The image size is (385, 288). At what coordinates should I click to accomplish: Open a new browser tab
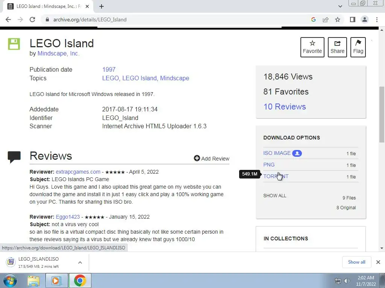coord(102,6)
